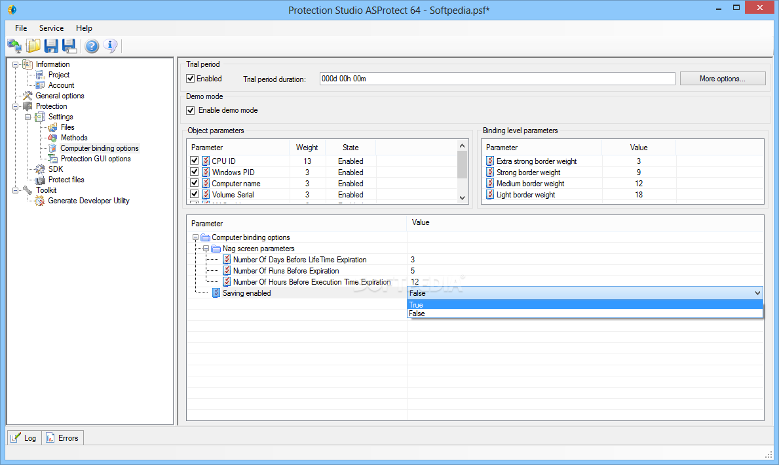Click the open project folder toolbar icon
Viewport: 779px width, 465px height.
click(x=33, y=46)
